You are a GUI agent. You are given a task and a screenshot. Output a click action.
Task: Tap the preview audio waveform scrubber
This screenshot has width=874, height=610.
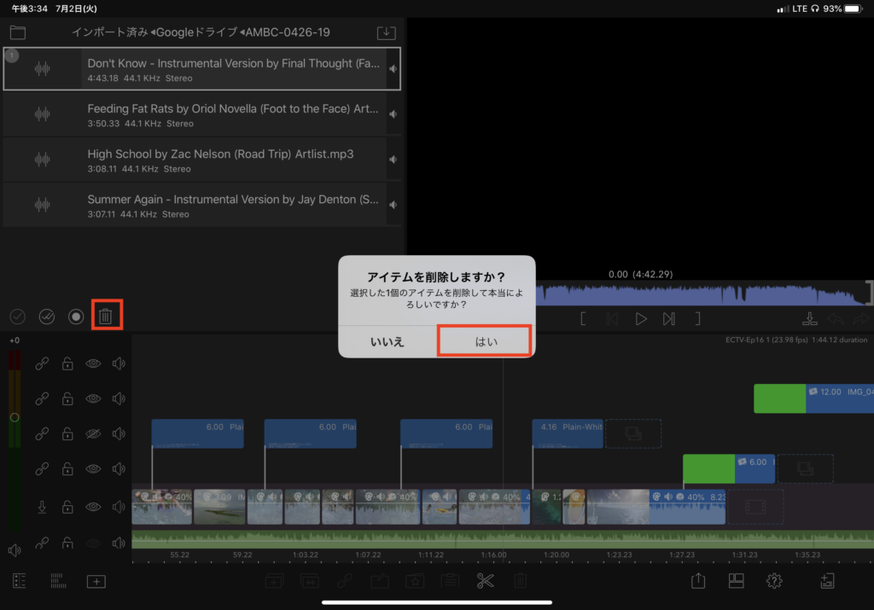click(703, 294)
